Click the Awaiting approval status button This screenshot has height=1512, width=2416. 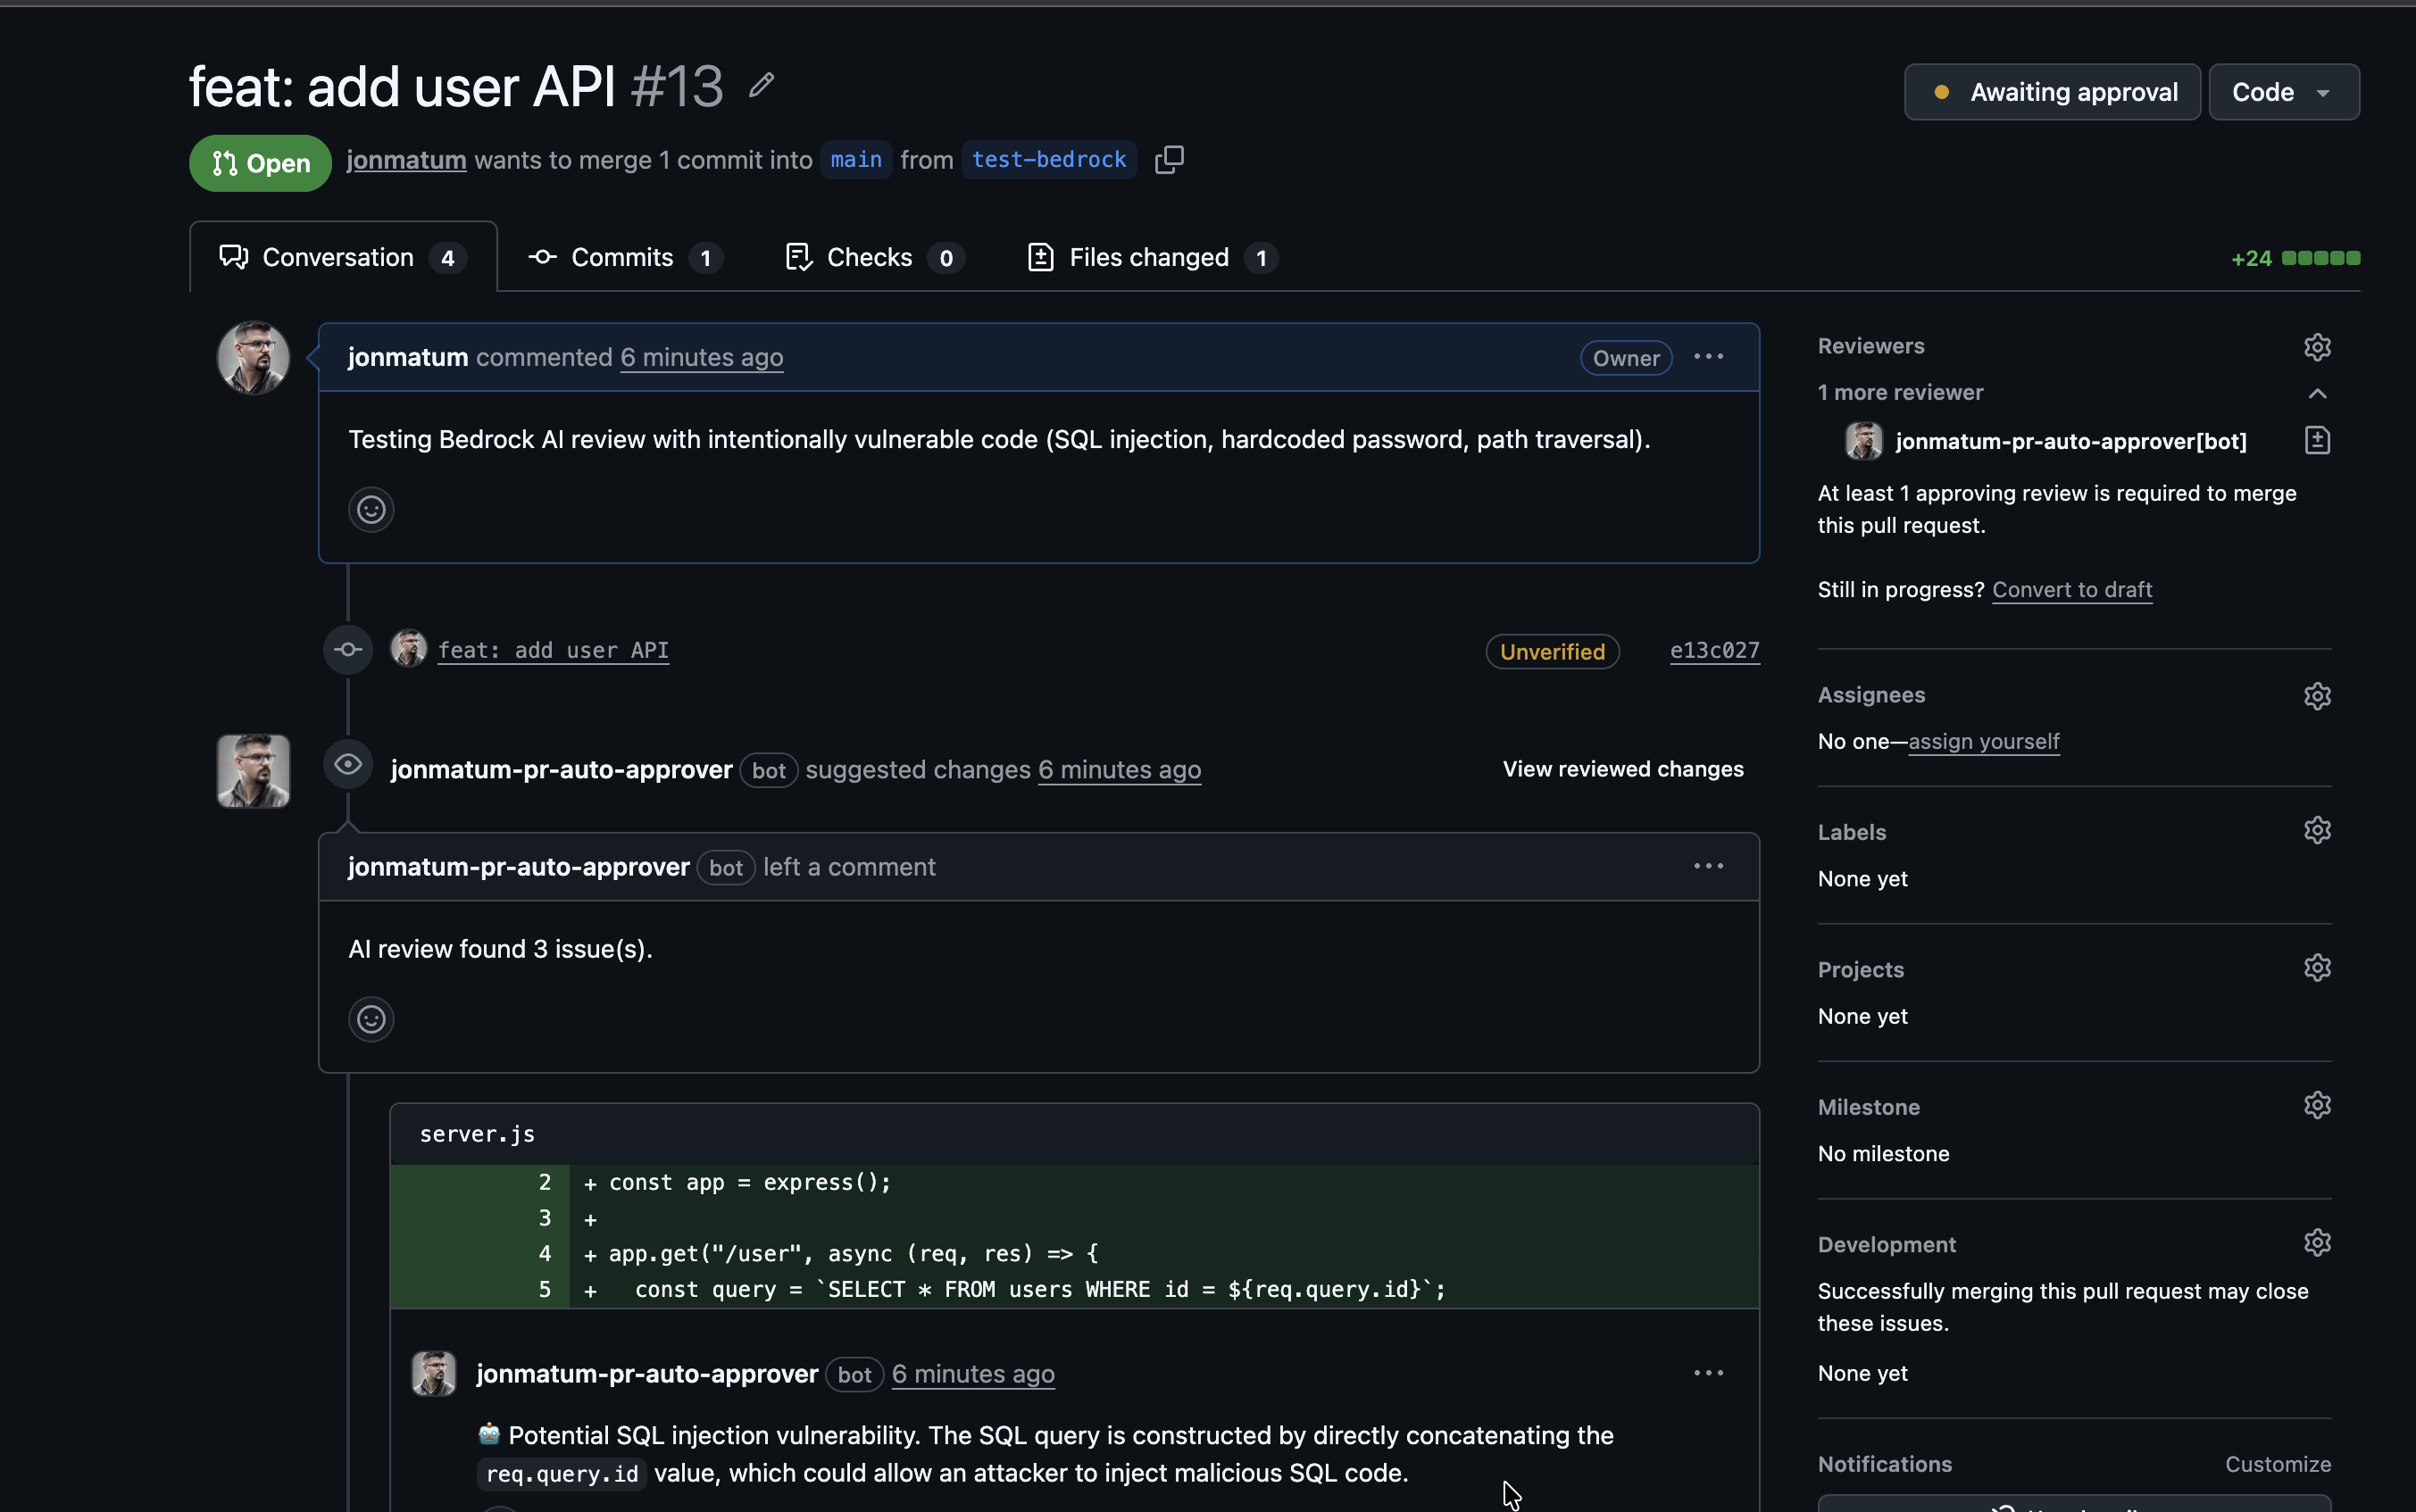pyautogui.click(x=2051, y=92)
